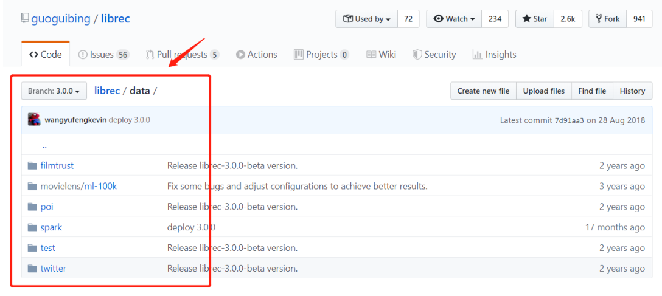Switch to the Code tab
Screen dimensions: 662x296
point(46,54)
